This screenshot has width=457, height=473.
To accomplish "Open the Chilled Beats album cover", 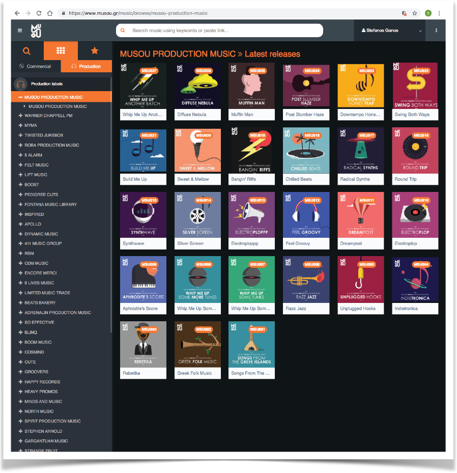I will [x=306, y=151].
